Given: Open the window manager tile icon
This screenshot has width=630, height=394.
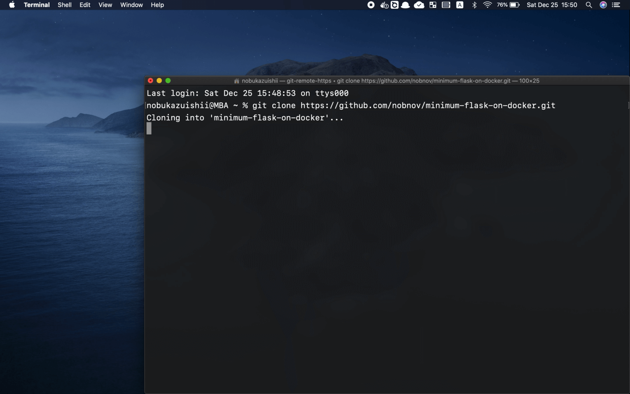Looking at the screenshot, I should 432,5.
